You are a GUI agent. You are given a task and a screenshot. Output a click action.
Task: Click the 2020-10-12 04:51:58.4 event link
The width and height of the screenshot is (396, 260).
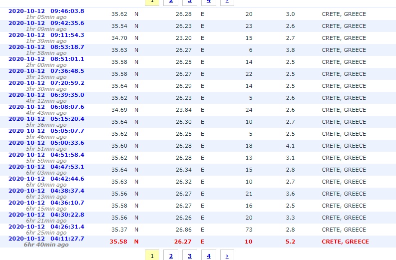pyautogui.click(x=46, y=155)
